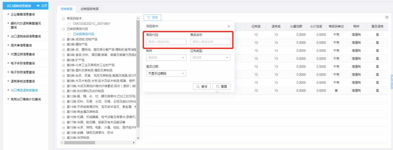Open 出口退税申报信息查询 in sidebar
The image size is (393, 150).
pos(26,37)
